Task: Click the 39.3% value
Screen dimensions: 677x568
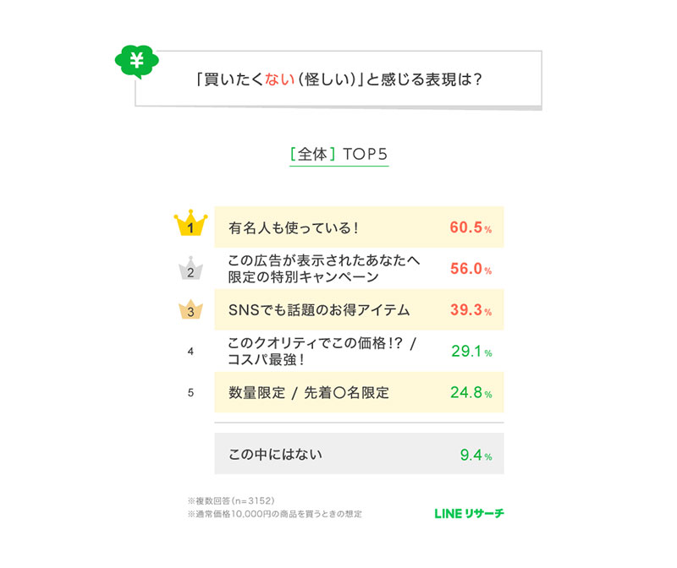Action: tap(470, 310)
